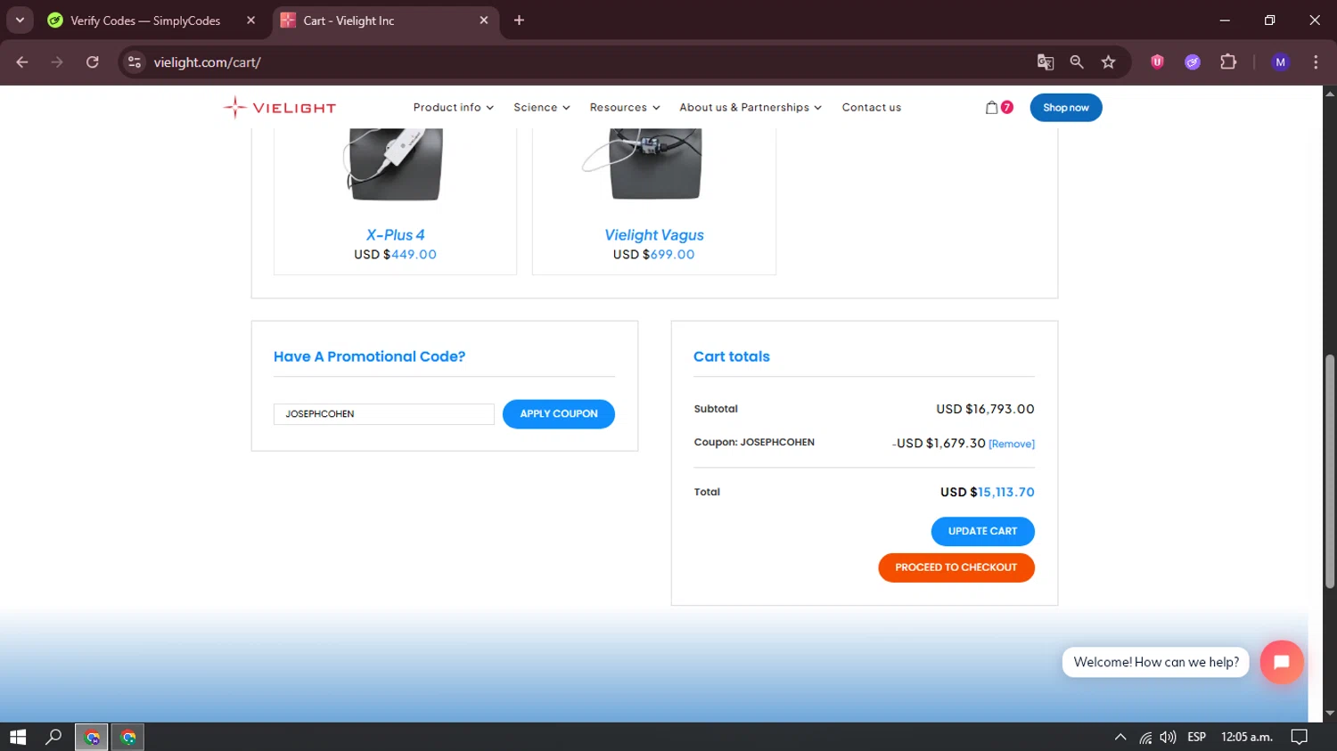Click the Vielight logo

(279, 108)
